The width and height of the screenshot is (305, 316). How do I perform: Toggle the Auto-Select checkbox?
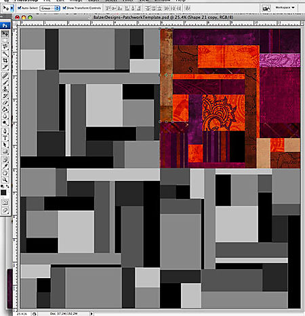click(x=20, y=8)
